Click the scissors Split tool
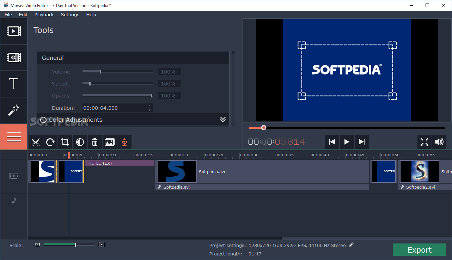Image resolution: width=452 pixels, height=260 pixels. pos(36,142)
